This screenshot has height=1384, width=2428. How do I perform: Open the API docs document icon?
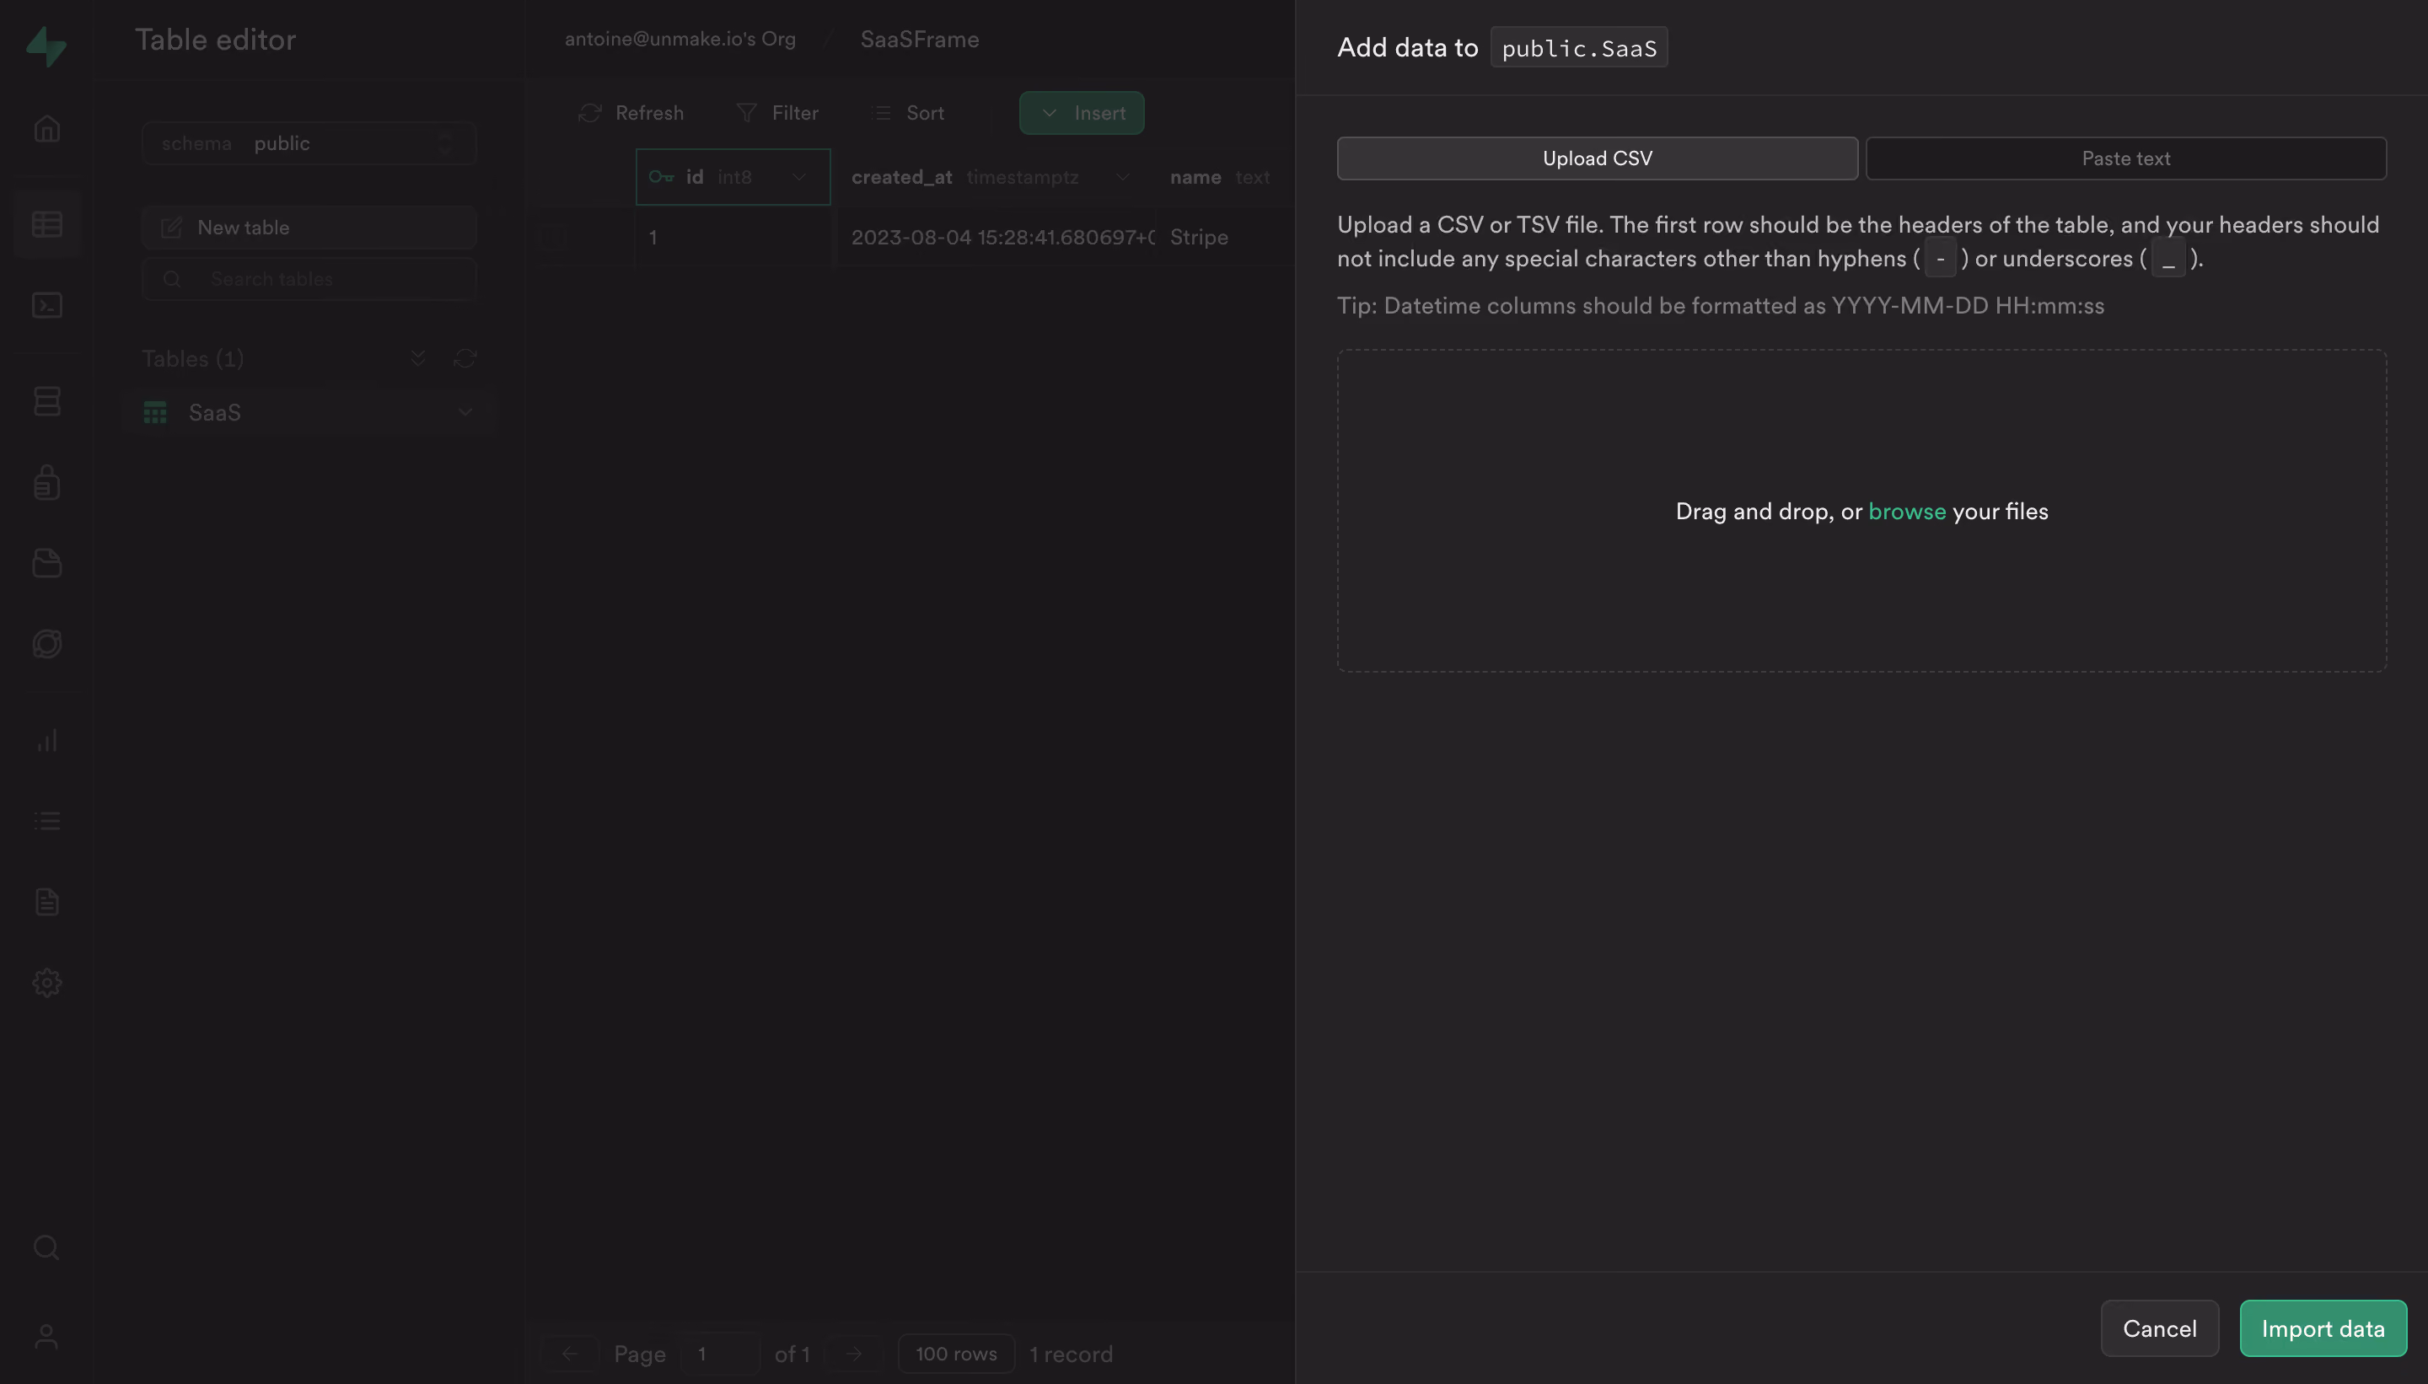[x=46, y=902]
